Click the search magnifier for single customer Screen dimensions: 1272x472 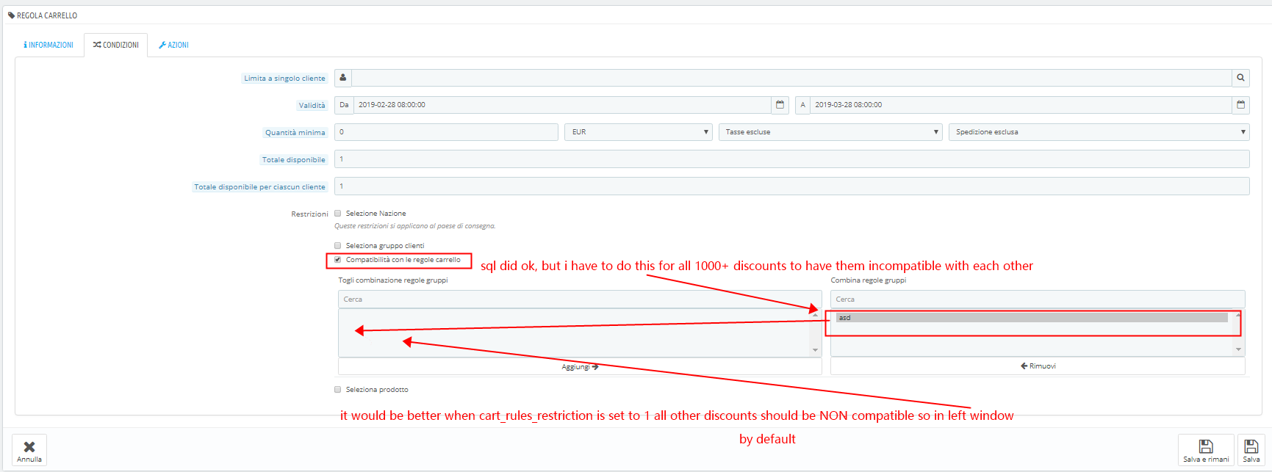pyautogui.click(x=1240, y=78)
